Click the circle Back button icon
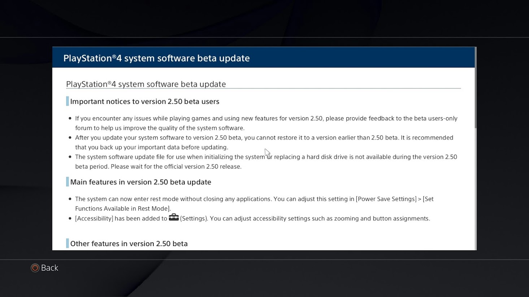The width and height of the screenshot is (529, 297). [35, 268]
